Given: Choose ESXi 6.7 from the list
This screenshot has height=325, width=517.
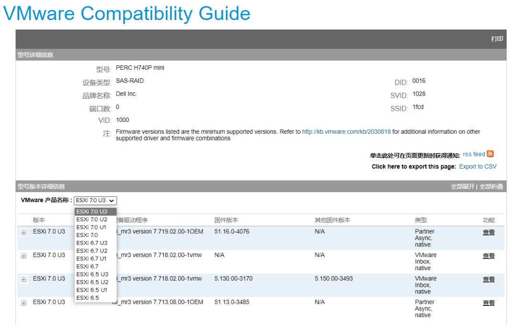Looking at the screenshot, I should [x=96, y=266].
